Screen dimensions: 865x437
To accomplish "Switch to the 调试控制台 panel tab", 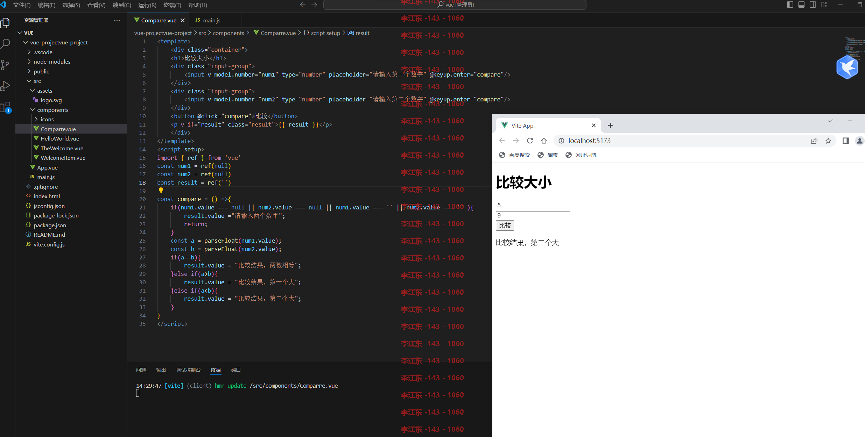I will (x=188, y=370).
